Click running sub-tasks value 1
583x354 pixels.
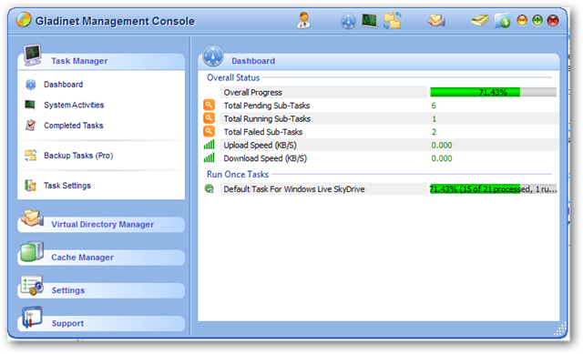click(x=434, y=119)
